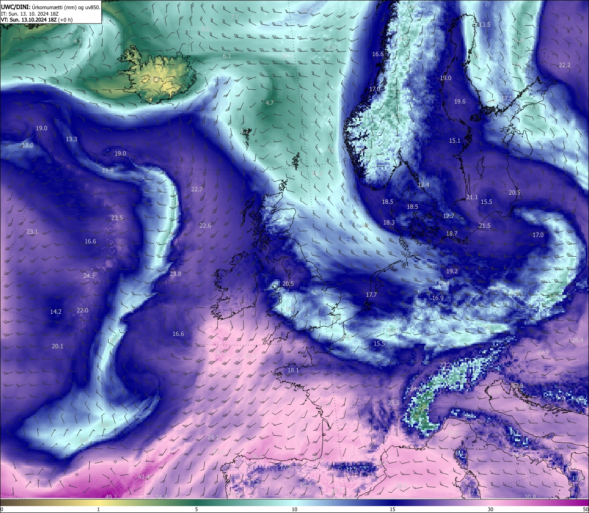Image resolution: width=589 pixels, height=513 pixels.
Task: Click the 12.0 value label
Action: pyautogui.click(x=28, y=145)
